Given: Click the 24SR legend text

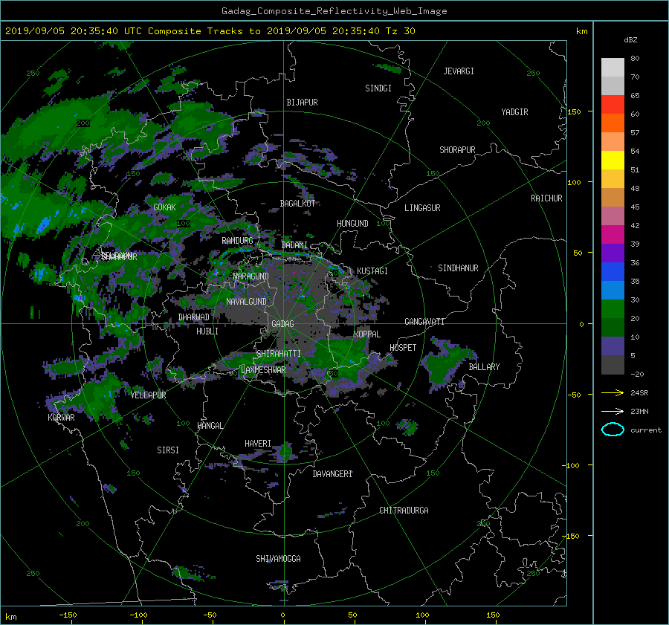Looking at the screenshot, I should coord(639,393).
